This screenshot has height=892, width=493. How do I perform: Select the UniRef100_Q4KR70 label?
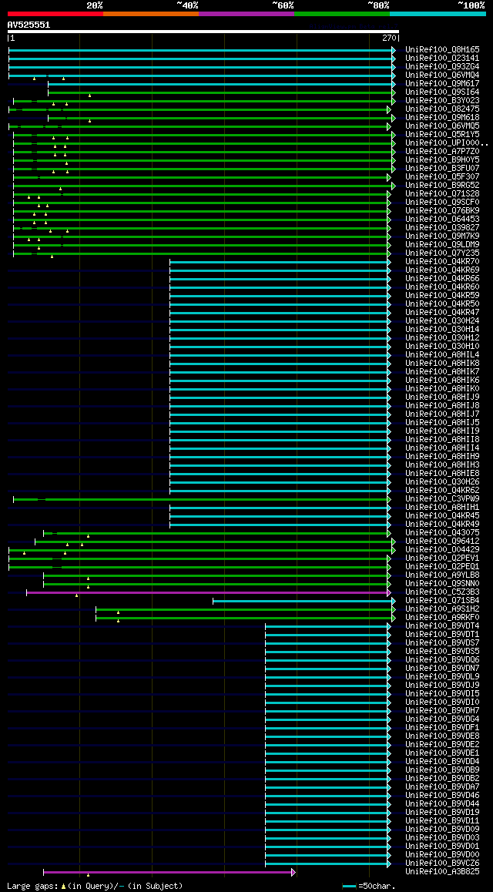point(442,262)
